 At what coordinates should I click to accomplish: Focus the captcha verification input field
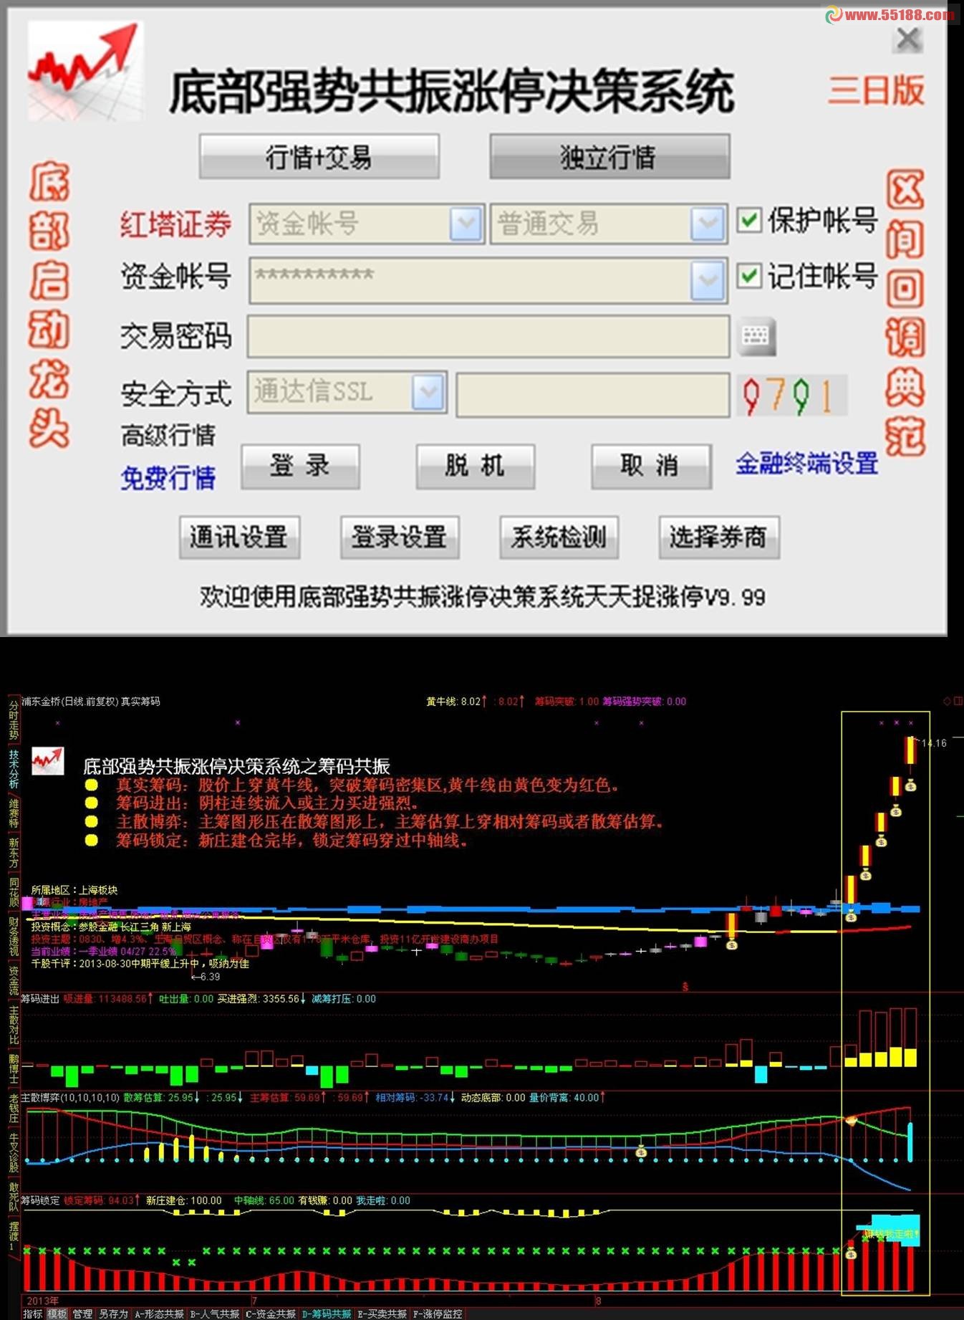593,395
